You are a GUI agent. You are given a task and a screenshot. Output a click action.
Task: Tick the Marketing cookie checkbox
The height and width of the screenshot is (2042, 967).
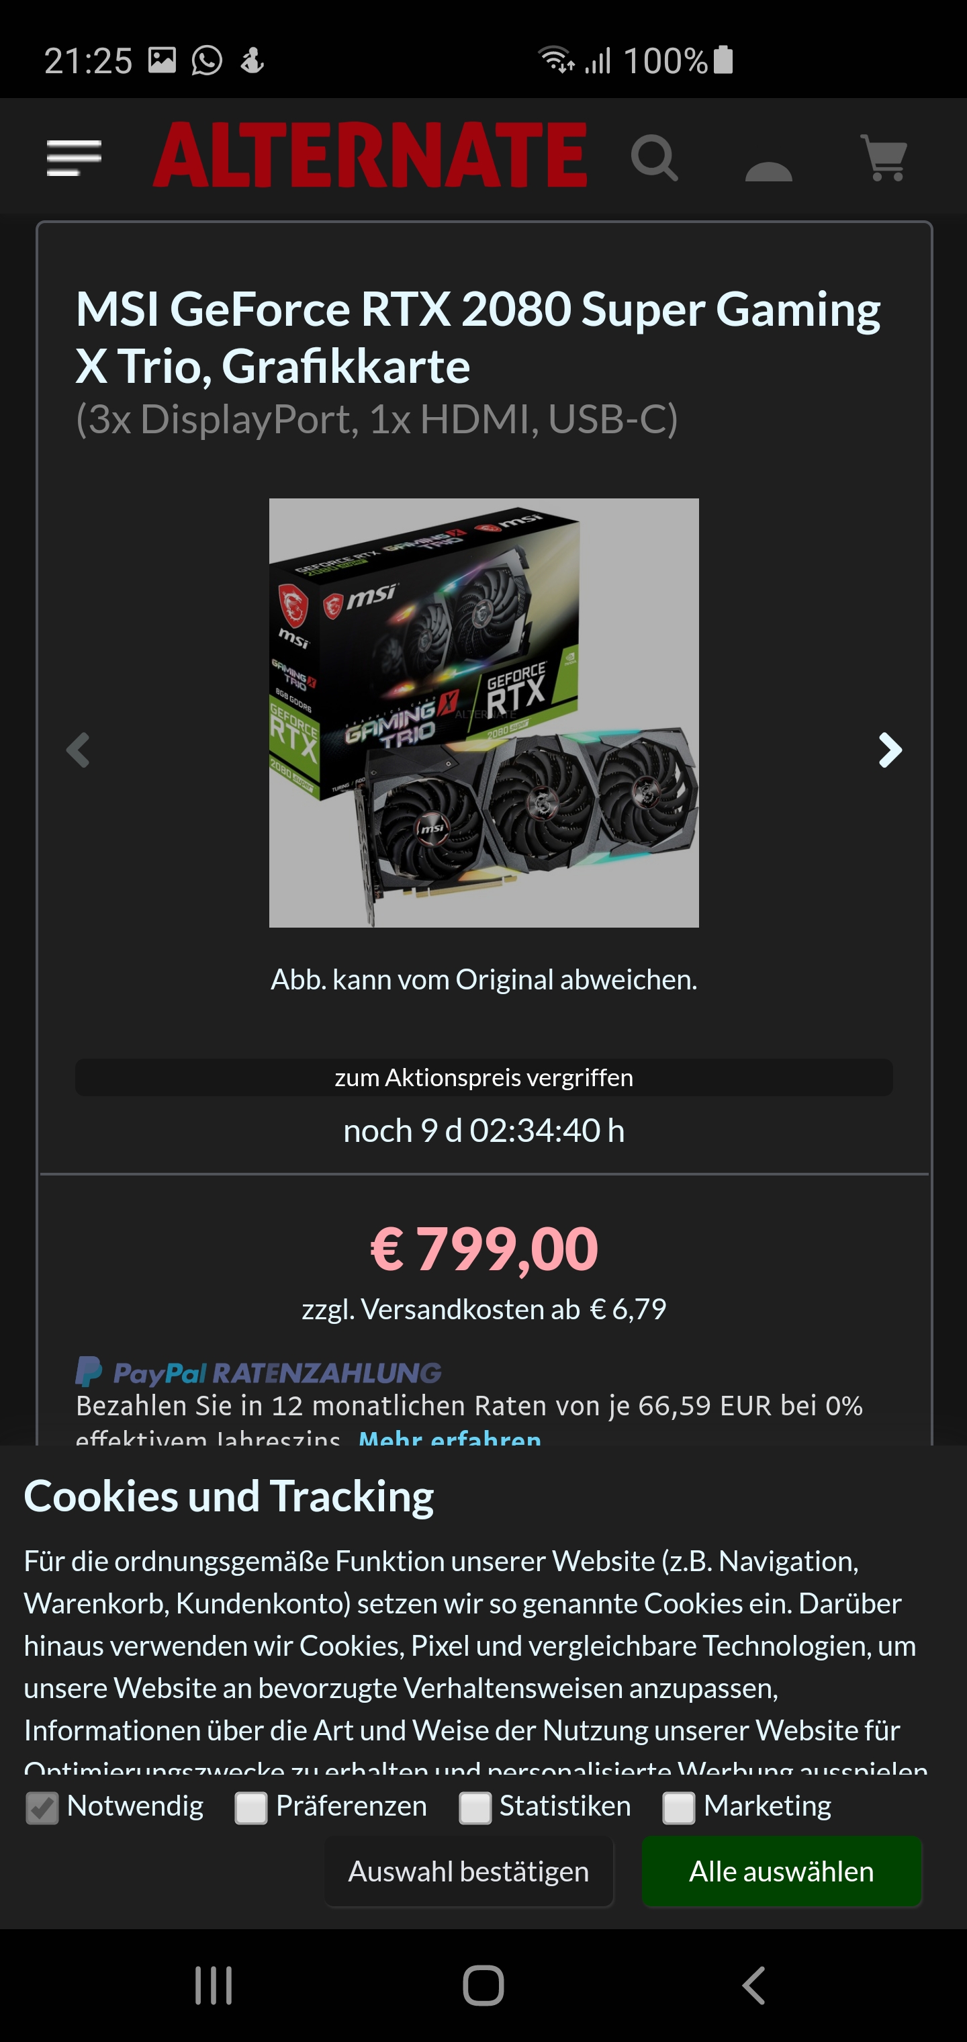tap(678, 1808)
